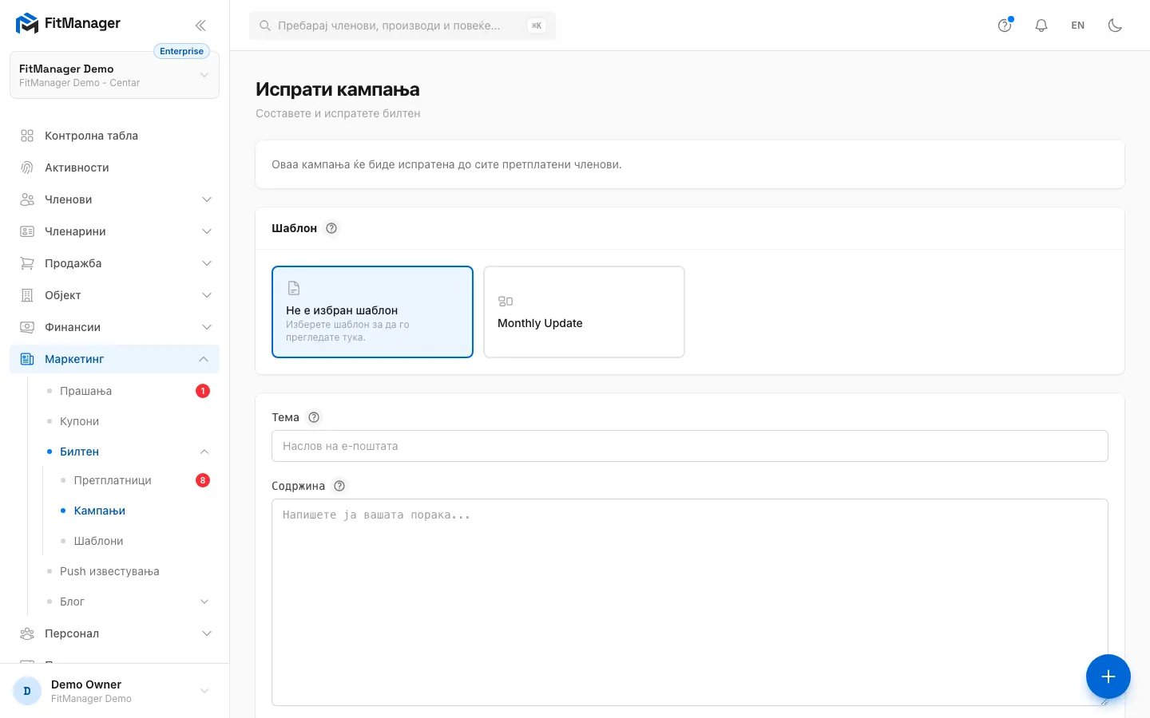Image resolution: width=1150 pixels, height=718 pixels.
Task: Click the Објект building icon
Action: point(27,295)
